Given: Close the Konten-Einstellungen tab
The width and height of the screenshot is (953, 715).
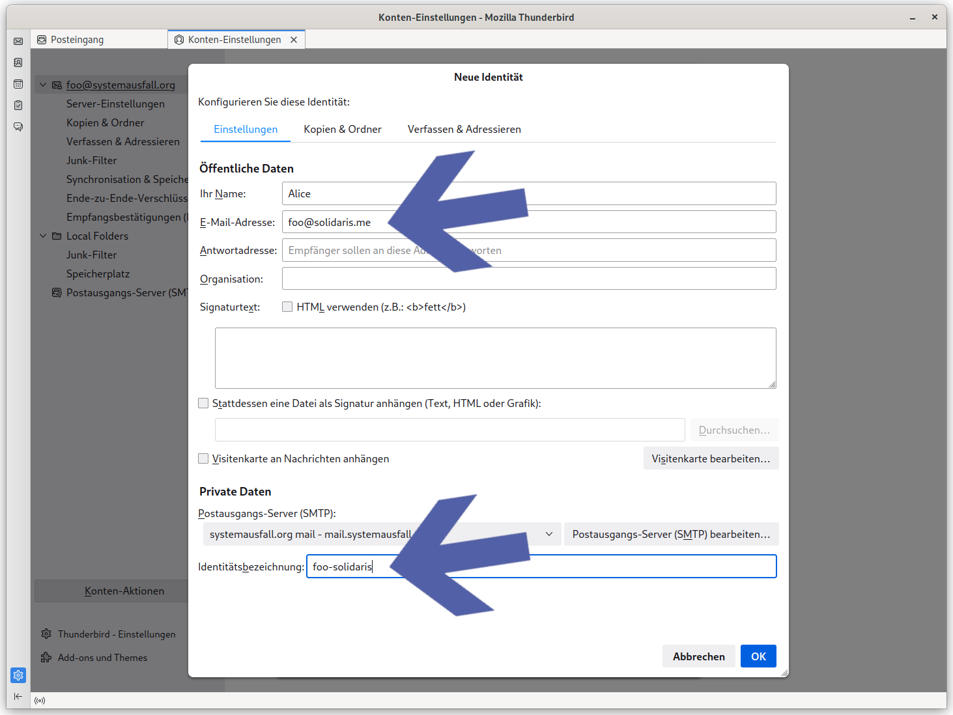Looking at the screenshot, I should tap(294, 40).
